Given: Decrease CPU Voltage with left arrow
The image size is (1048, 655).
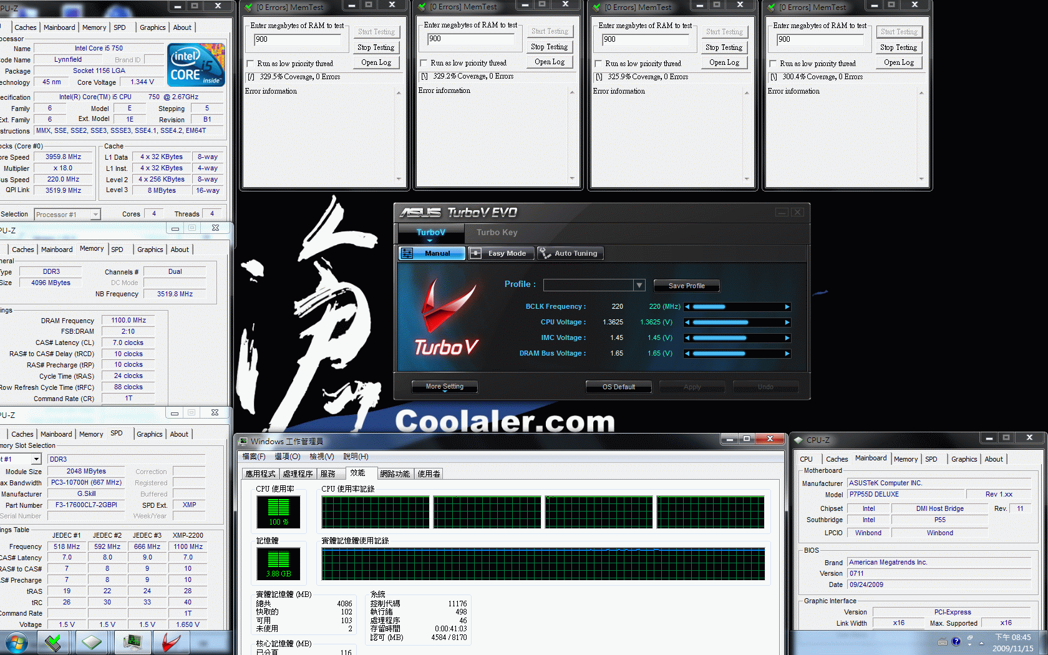Looking at the screenshot, I should (687, 323).
